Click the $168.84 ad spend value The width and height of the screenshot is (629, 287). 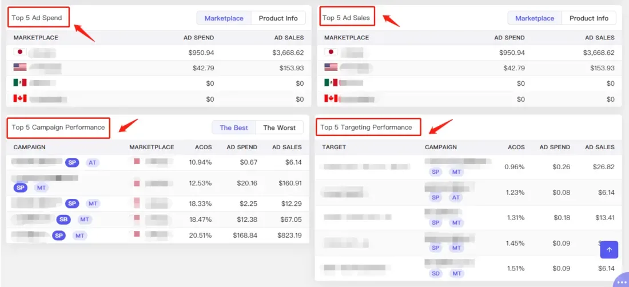(245, 236)
